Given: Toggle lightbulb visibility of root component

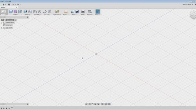Looking at the screenshot, I should click(2, 20).
